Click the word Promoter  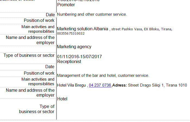66,5
